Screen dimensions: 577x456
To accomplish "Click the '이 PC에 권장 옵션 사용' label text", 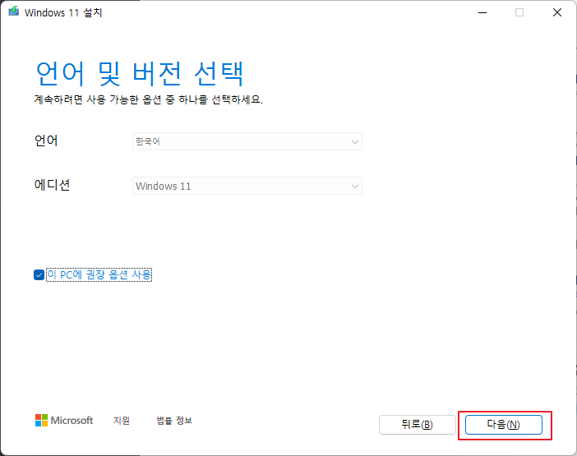I will click(99, 274).
